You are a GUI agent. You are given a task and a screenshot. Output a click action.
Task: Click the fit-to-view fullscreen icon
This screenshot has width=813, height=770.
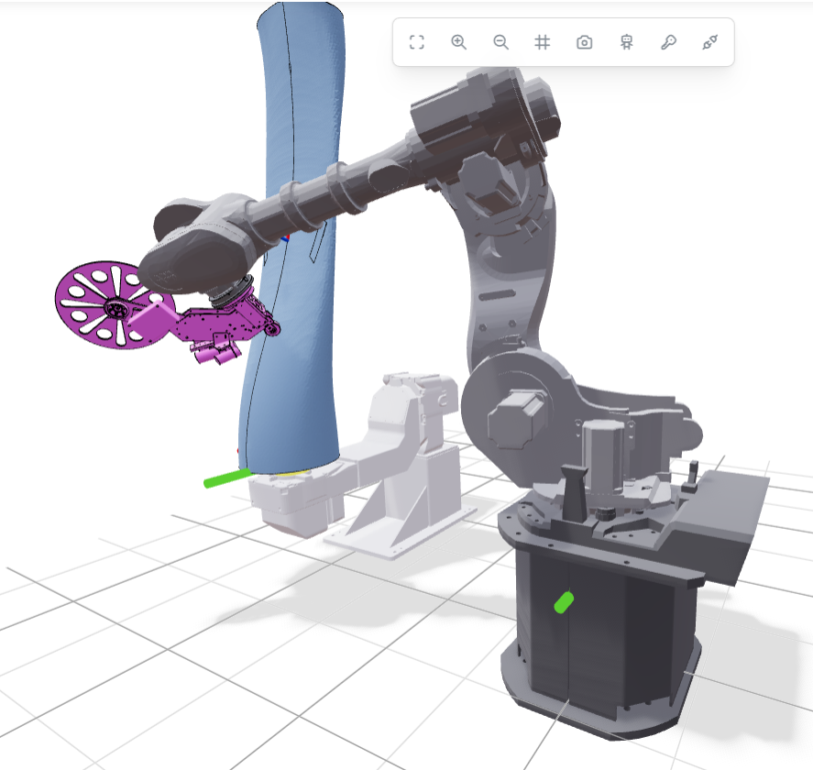point(417,42)
